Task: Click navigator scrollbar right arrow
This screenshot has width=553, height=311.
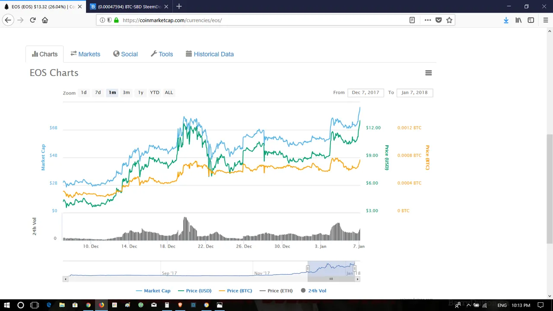Action: pos(357,279)
